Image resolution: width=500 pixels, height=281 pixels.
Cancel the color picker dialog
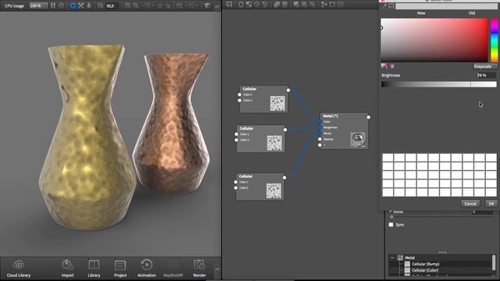tap(470, 204)
